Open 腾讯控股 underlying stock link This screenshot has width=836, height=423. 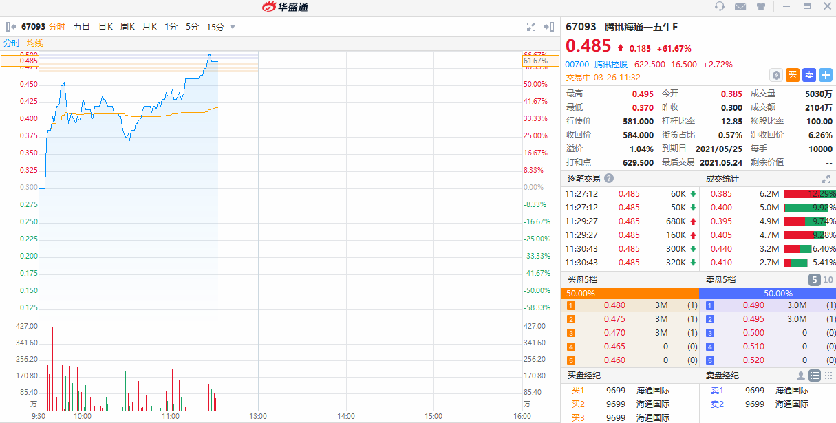(x=611, y=64)
